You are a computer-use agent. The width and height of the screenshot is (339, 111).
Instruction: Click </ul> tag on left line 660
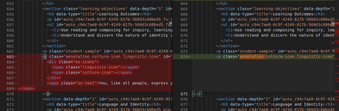tap(53, 41)
